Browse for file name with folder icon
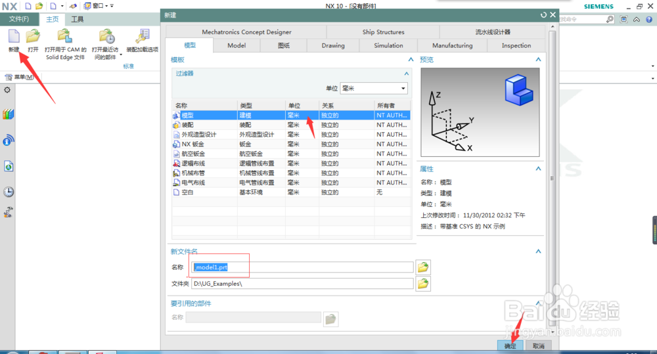 click(x=423, y=267)
